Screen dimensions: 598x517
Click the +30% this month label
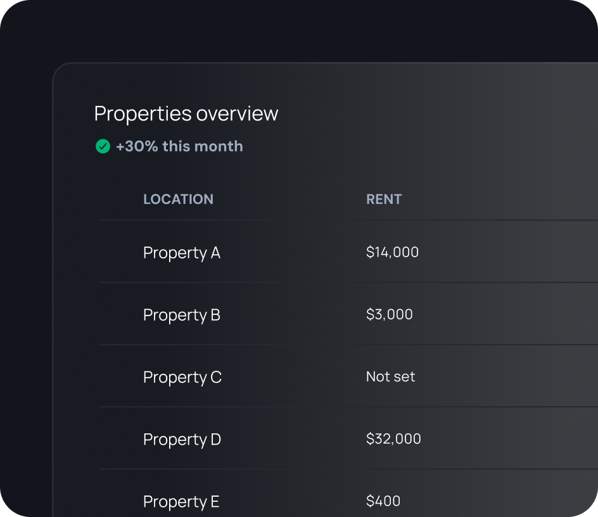179,146
